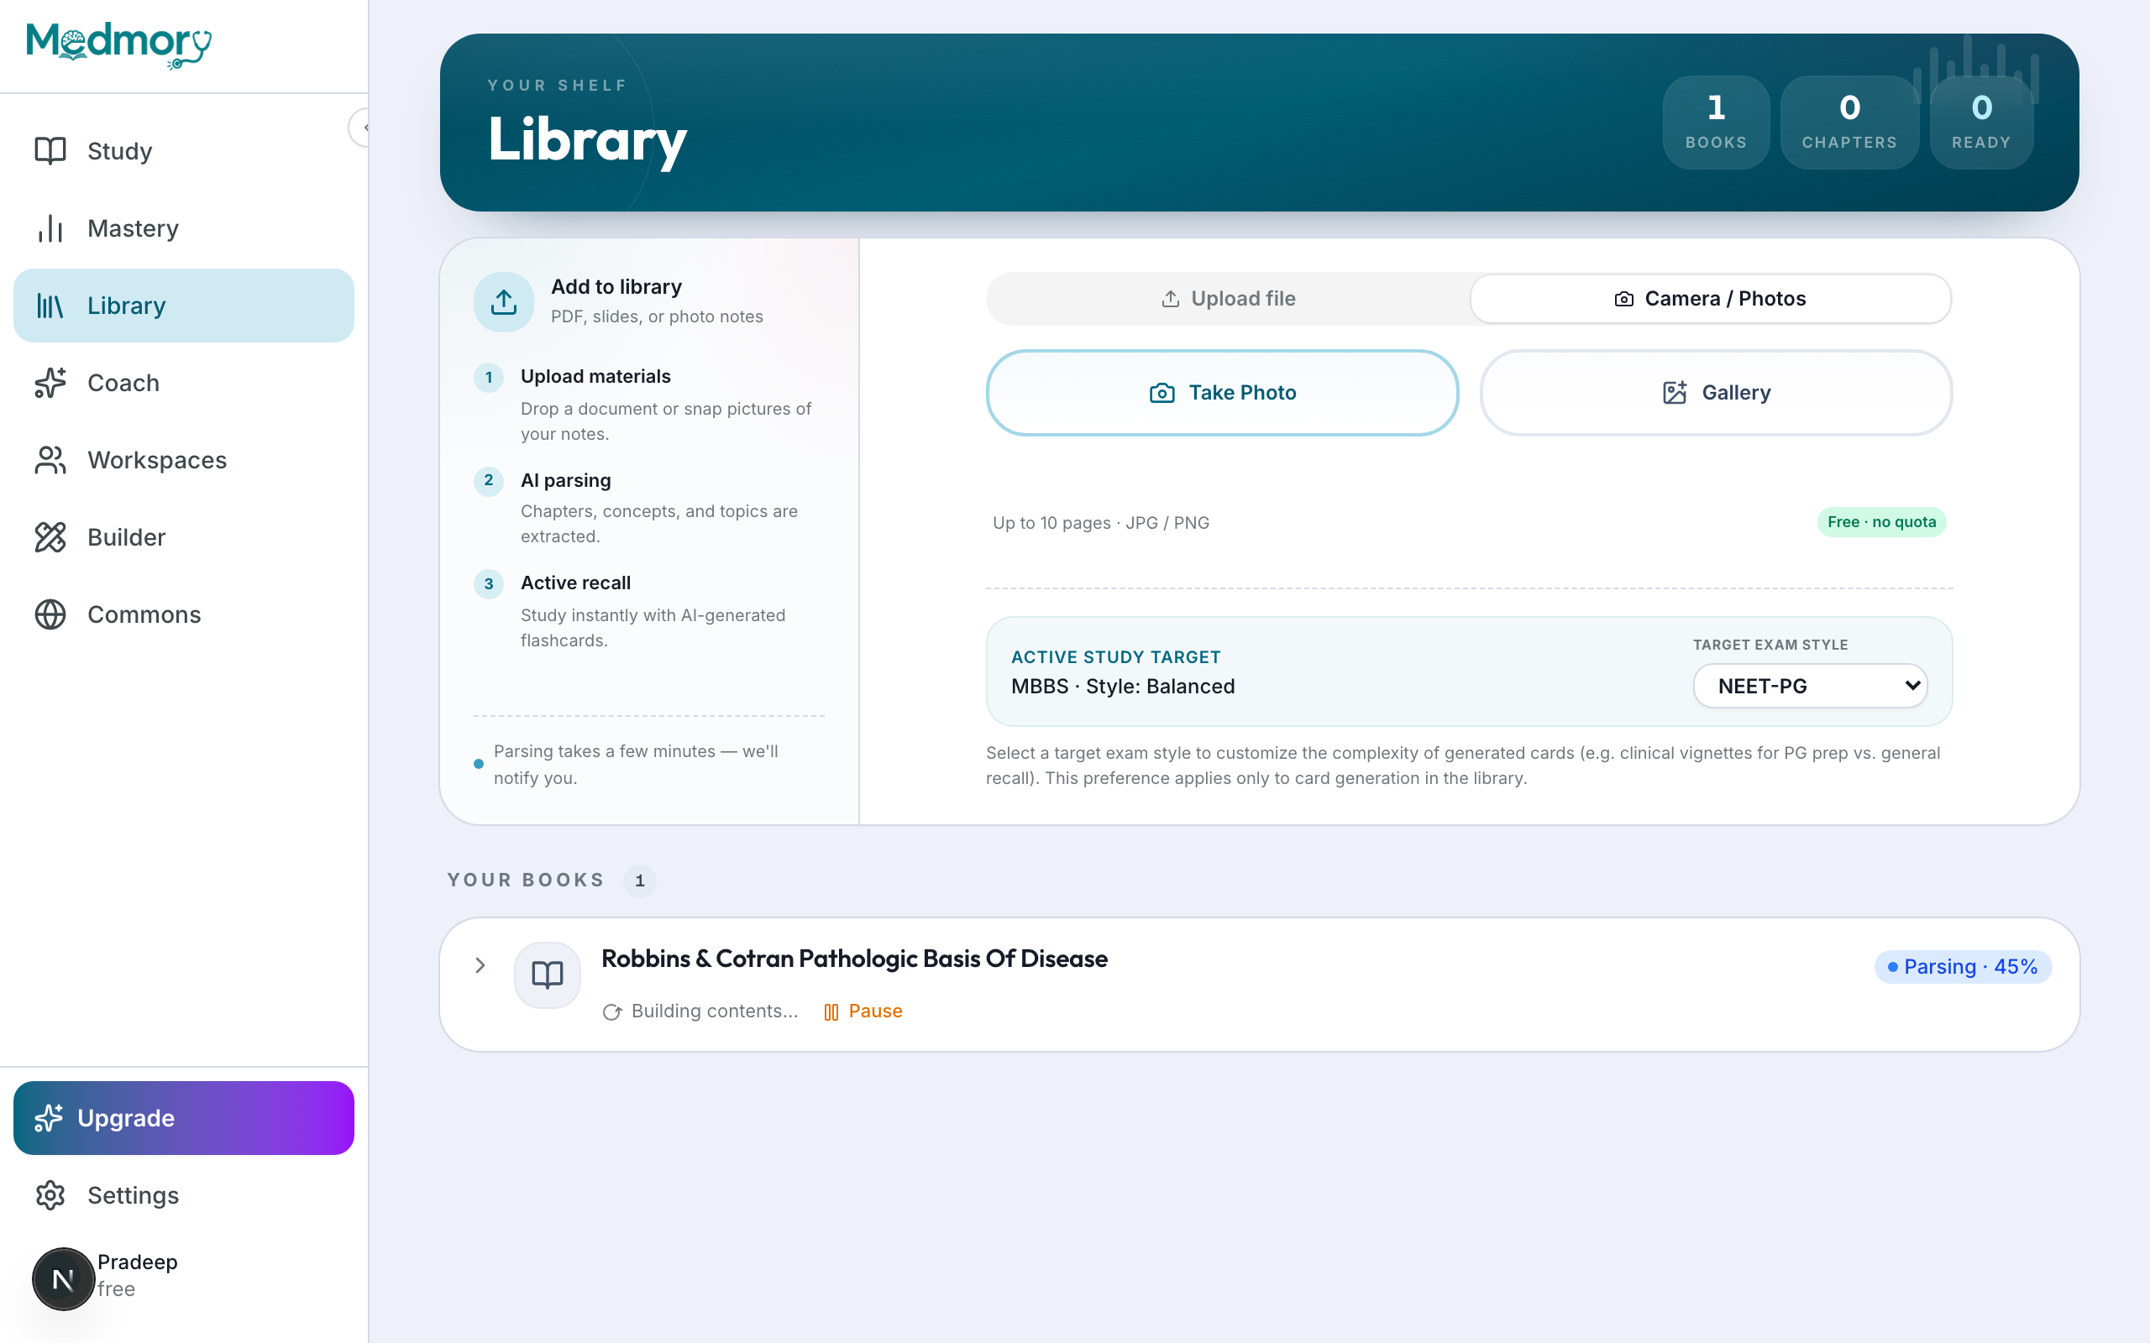Click the Upgrade button
This screenshot has height=1343, width=2150.
tap(184, 1117)
